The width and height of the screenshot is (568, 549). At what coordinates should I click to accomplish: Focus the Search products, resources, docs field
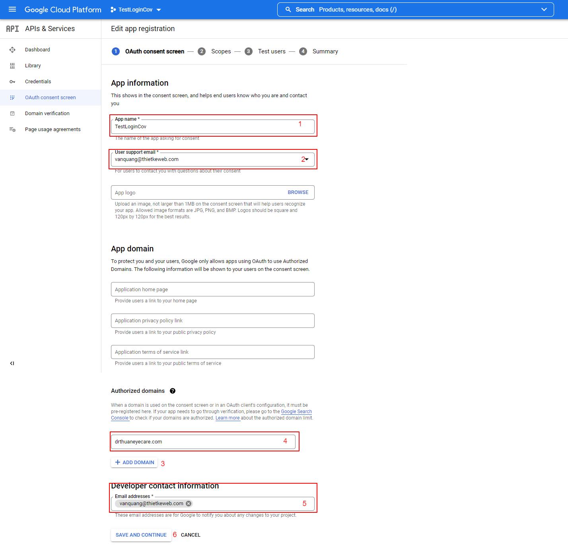coord(416,10)
